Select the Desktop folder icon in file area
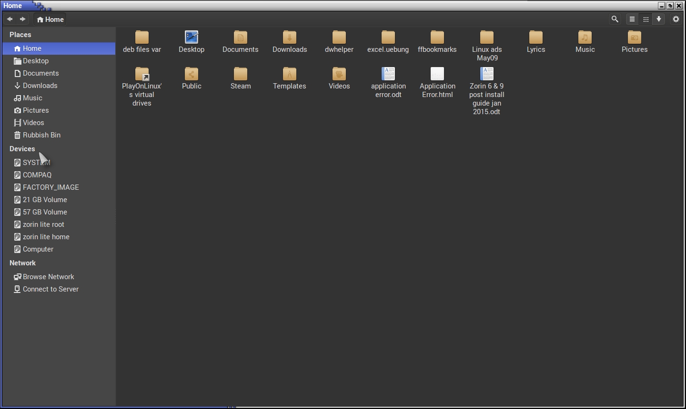The height and width of the screenshot is (409, 686). point(192,38)
